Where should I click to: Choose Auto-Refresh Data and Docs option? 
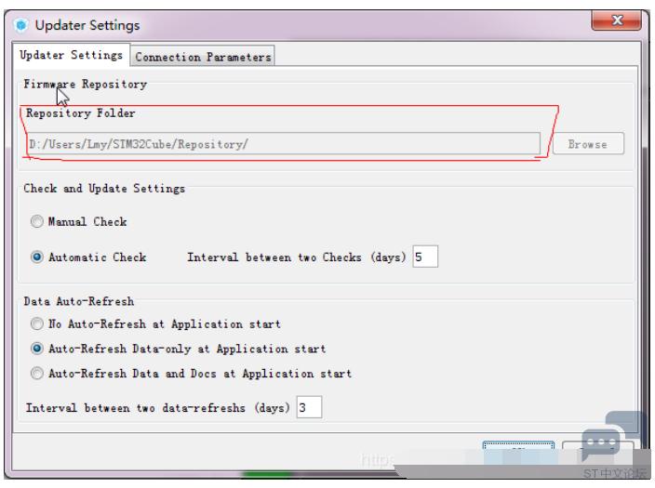(x=37, y=373)
